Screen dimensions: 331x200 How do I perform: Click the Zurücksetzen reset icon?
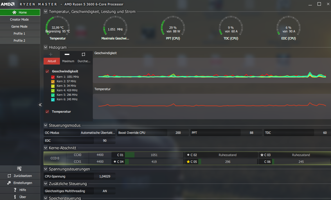pos(9,176)
